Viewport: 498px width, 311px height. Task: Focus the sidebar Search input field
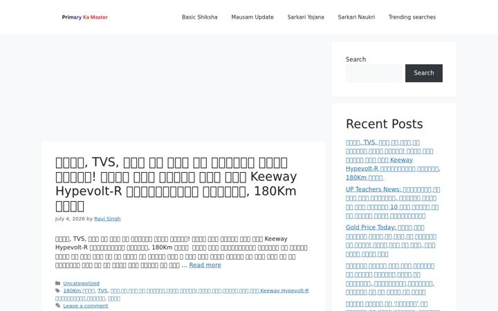coord(373,73)
